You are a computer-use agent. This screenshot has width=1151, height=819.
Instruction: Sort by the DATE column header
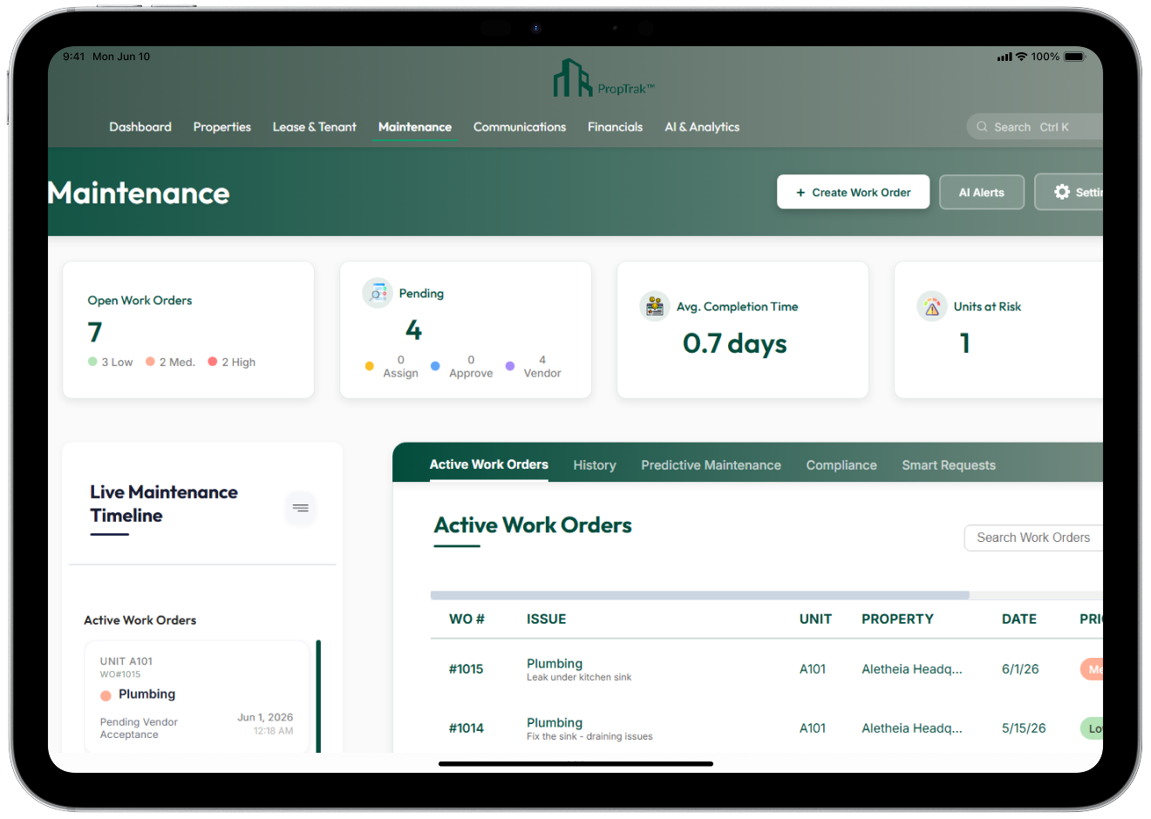1019,619
